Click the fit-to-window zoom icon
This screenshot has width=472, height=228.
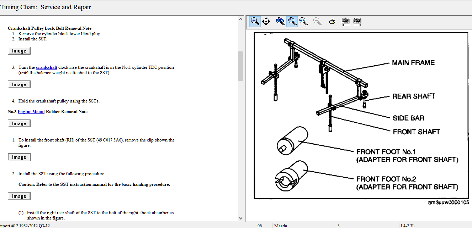pyautogui.click(x=292, y=21)
